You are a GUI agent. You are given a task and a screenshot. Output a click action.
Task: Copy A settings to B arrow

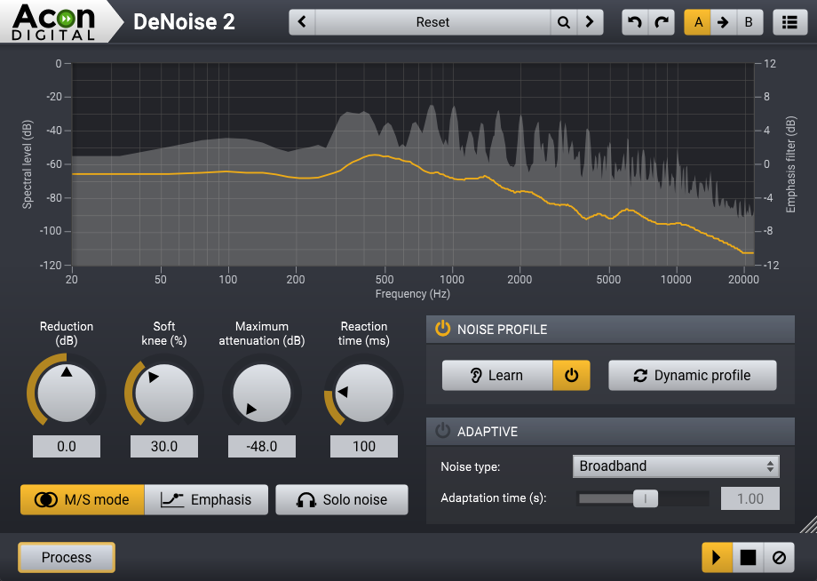723,22
